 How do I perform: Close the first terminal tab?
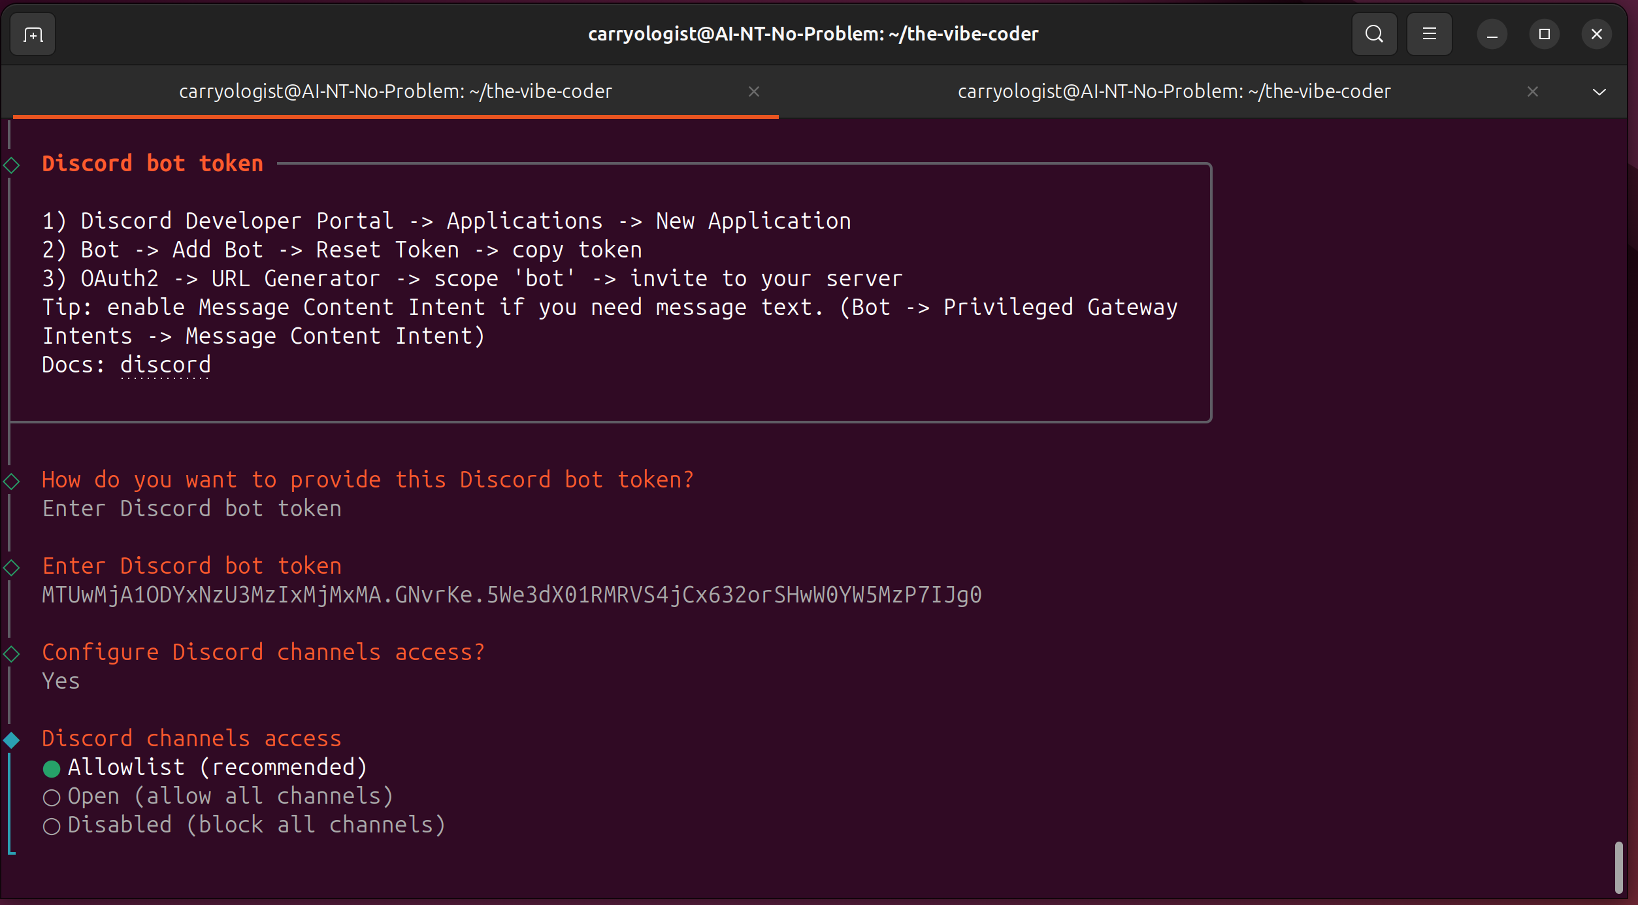coord(753,91)
